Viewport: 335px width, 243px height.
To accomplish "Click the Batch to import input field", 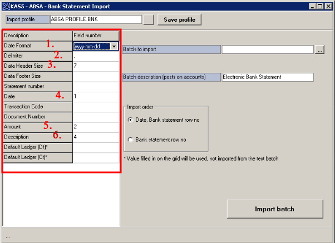I will coord(268,49).
